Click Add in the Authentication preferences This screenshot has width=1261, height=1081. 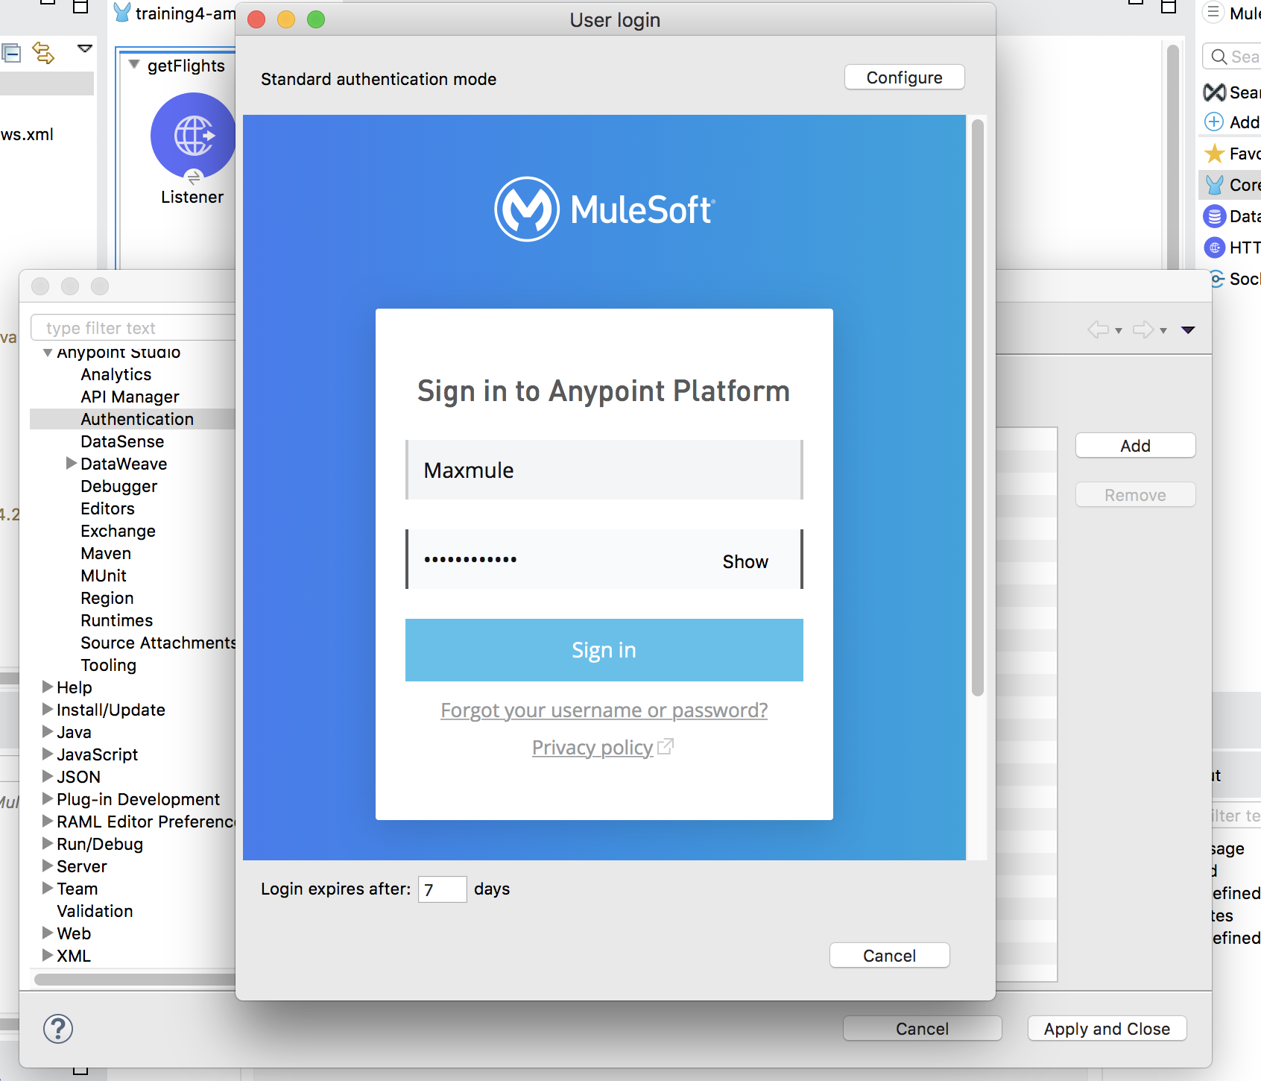1135,446
